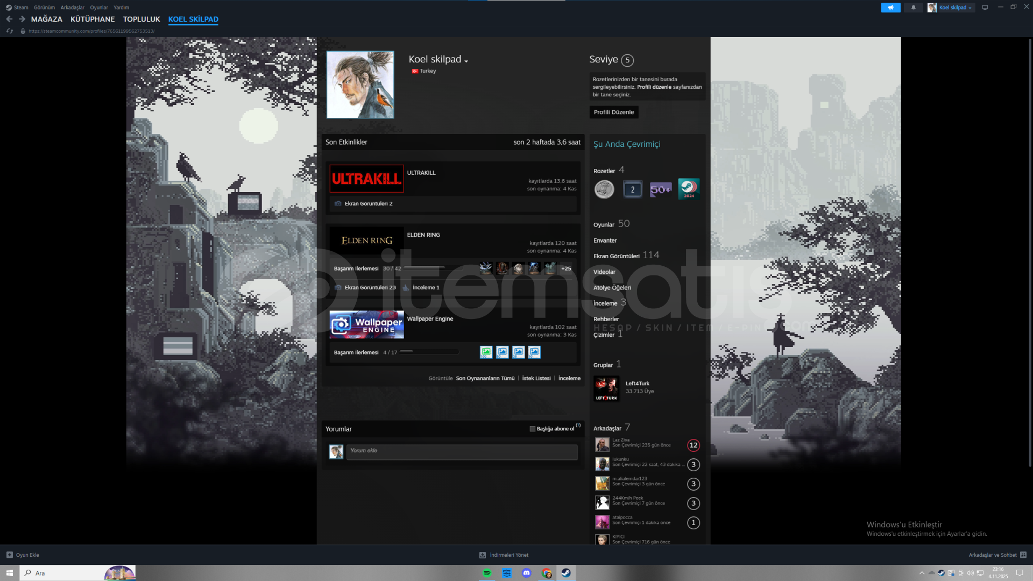Viewport: 1033px width, 581px height.
Task: Open Spotify from the taskbar
Action: (487, 573)
